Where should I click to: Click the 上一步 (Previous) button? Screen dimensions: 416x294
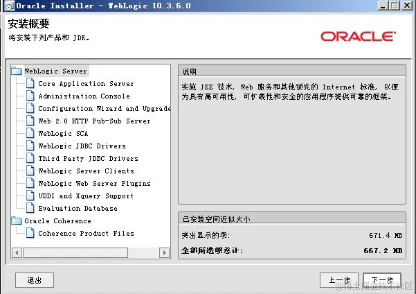[339, 280]
